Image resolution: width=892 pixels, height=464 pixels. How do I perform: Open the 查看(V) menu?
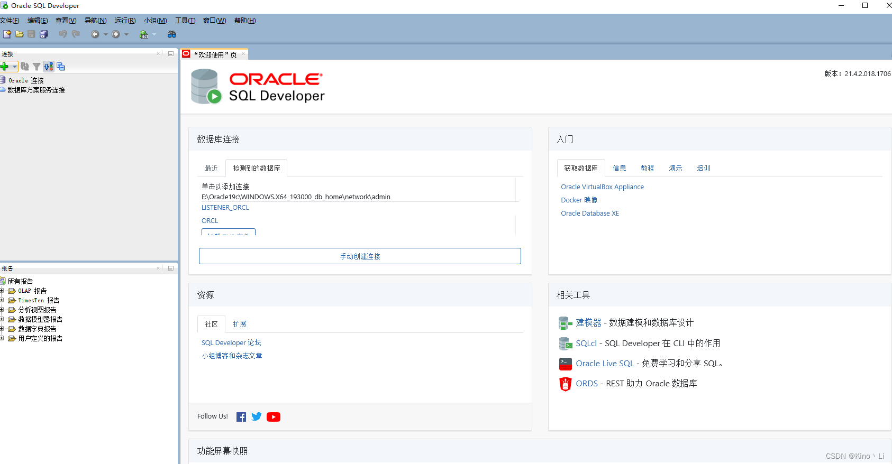coord(66,21)
